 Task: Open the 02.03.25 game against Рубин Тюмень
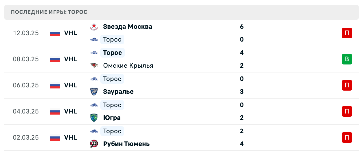click(x=187, y=137)
